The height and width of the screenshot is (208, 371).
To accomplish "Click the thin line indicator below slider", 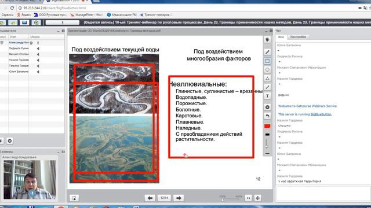I will click(267, 154).
